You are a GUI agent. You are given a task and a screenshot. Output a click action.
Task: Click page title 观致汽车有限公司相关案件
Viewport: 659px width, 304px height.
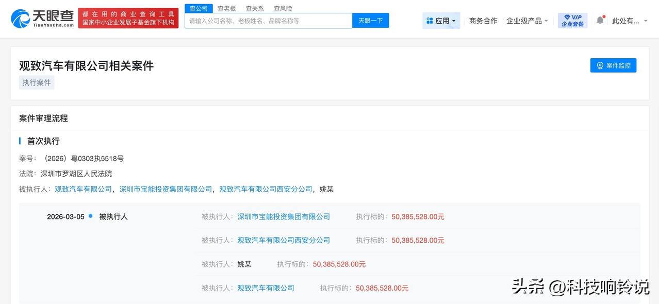(x=87, y=65)
